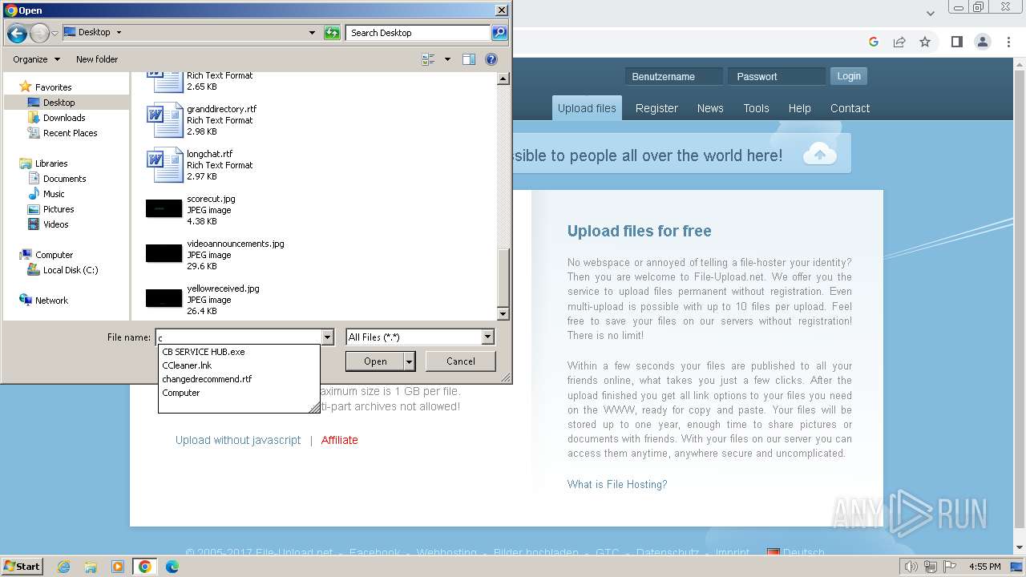Click the Search Desktop field
This screenshot has height=577, width=1026.
pos(418,33)
